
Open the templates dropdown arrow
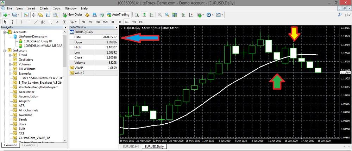pos(222,15)
